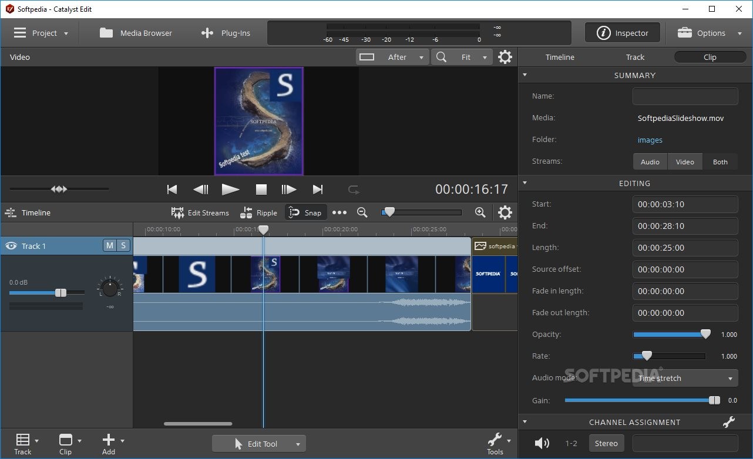
Task: Click the Channel Assignment wrench icon
Action: click(729, 422)
